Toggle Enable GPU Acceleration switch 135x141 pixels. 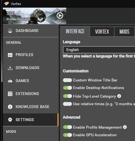click(67, 135)
